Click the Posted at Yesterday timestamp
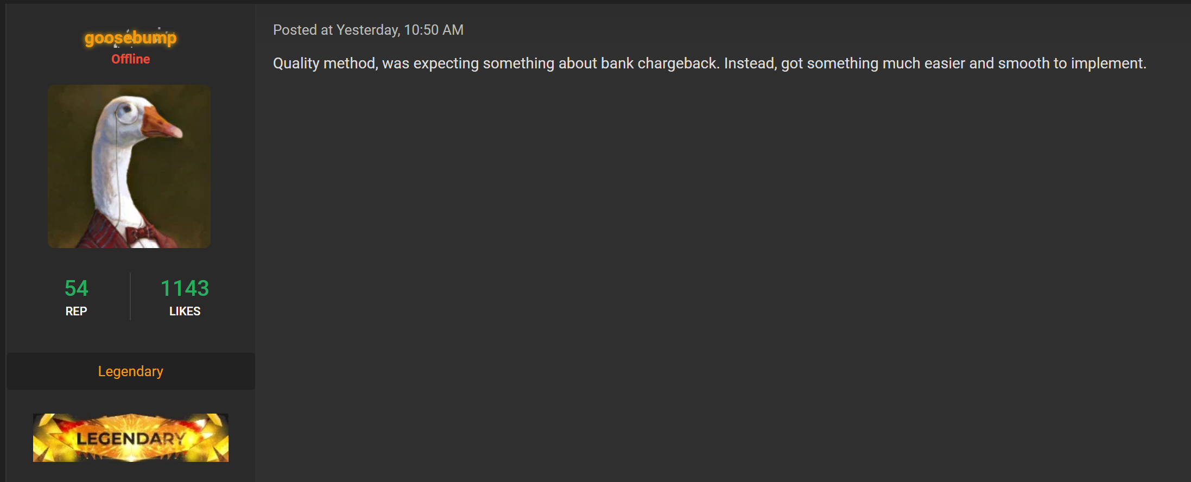Viewport: 1191px width, 482px height. coord(368,30)
